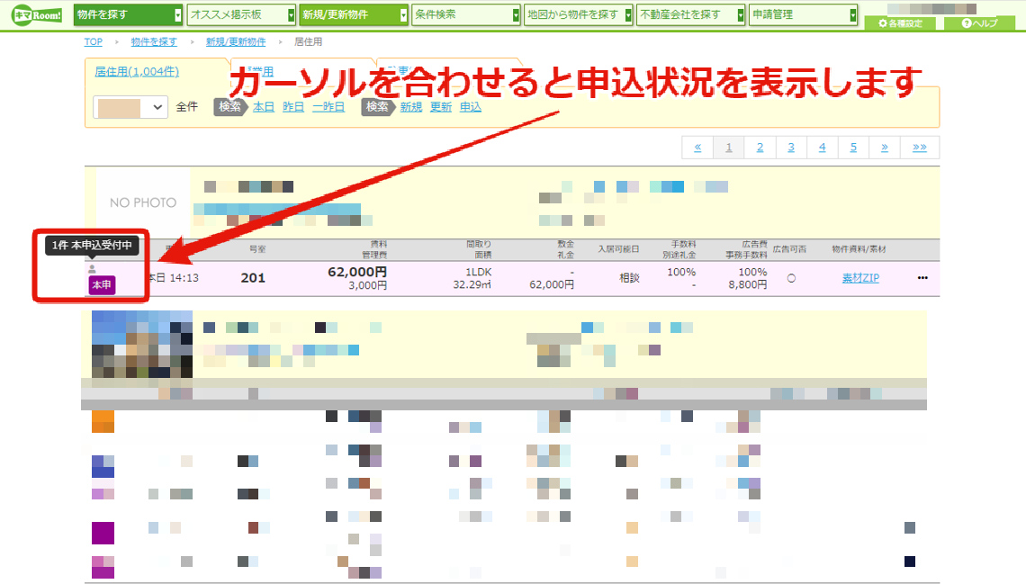Download the 素材ZIP link
The image size is (1026, 584).
[860, 278]
